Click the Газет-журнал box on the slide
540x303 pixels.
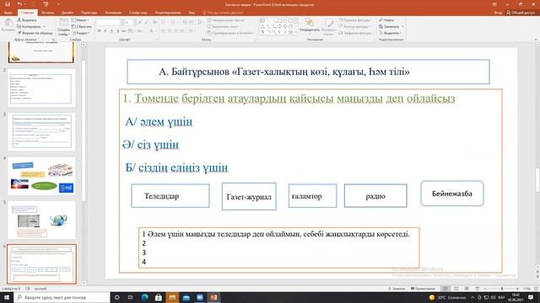tap(249, 196)
